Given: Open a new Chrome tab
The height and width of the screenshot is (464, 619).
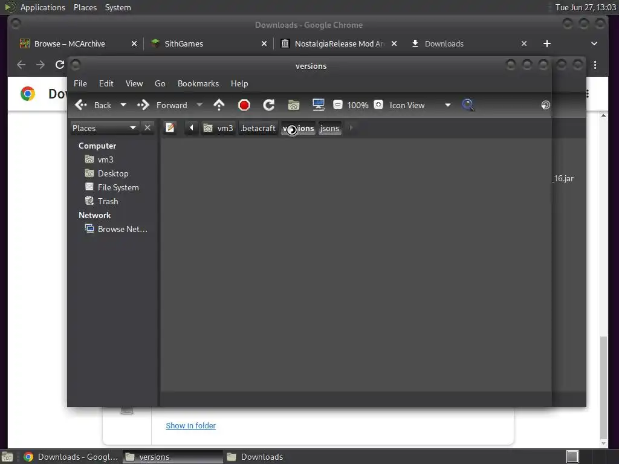Looking at the screenshot, I should [546, 43].
